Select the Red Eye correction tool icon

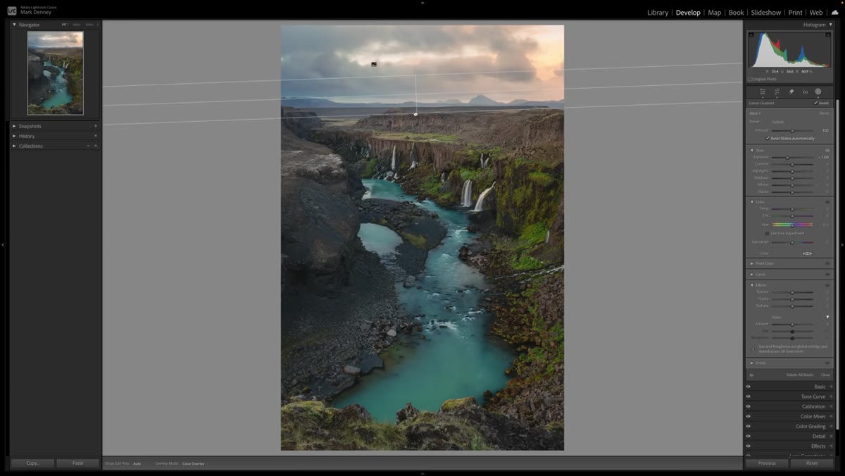(x=805, y=92)
